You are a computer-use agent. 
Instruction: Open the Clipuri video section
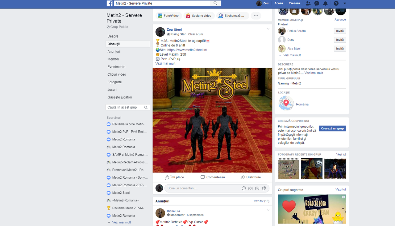pos(127,74)
